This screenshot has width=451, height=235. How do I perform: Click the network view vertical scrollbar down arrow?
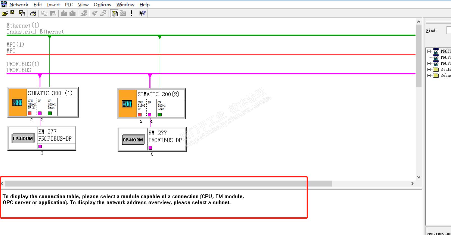419,177
